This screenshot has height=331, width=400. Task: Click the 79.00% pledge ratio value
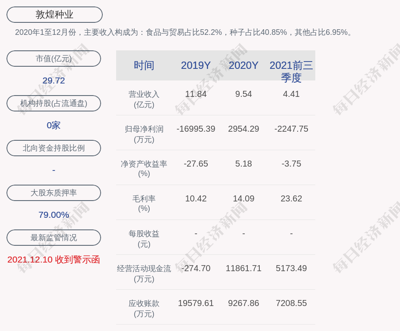pos(54,215)
